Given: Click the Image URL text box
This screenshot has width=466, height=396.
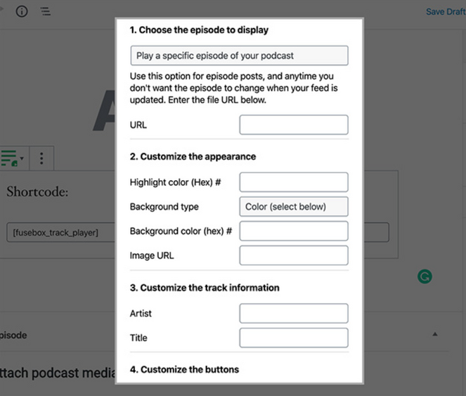Looking at the screenshot, I should click(293, 255).
